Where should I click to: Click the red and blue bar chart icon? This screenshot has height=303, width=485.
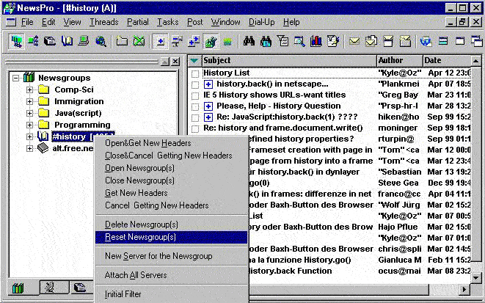[x=316, y=41]
